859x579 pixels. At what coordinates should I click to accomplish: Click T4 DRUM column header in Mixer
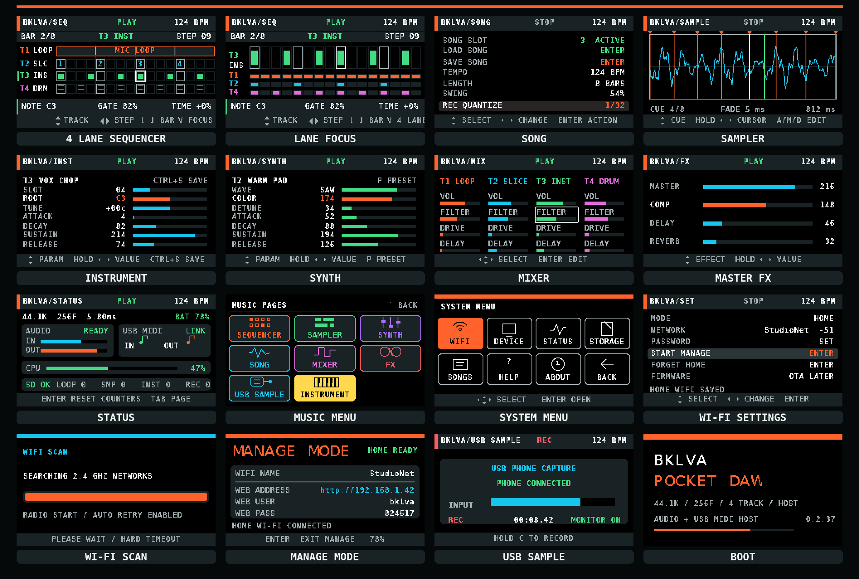(602, 182)
